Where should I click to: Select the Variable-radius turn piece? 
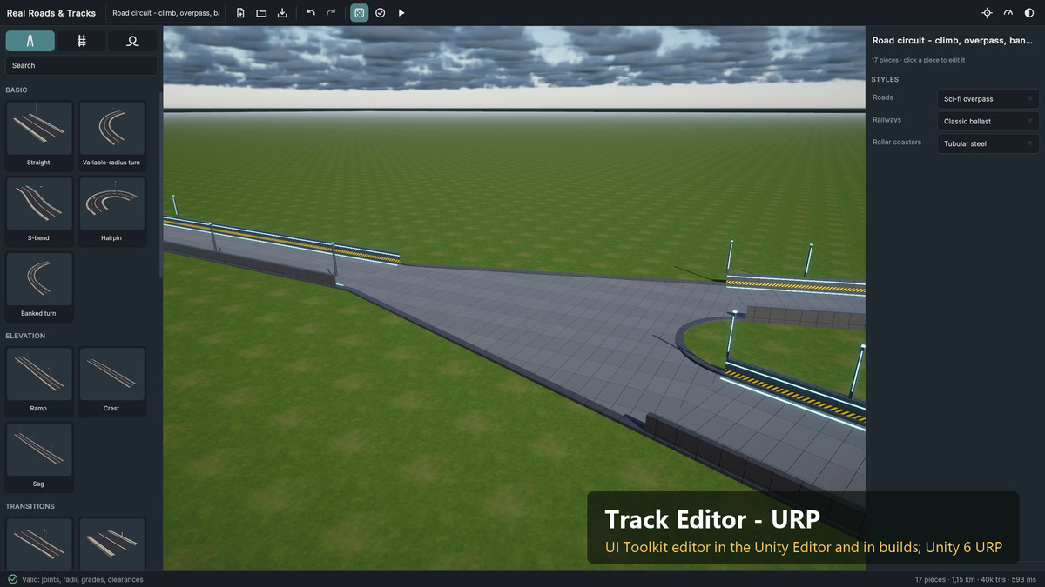tap(111, 136)
